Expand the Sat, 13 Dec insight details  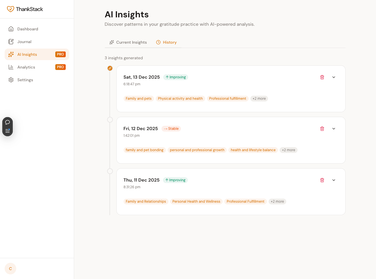tap(334, 77)
